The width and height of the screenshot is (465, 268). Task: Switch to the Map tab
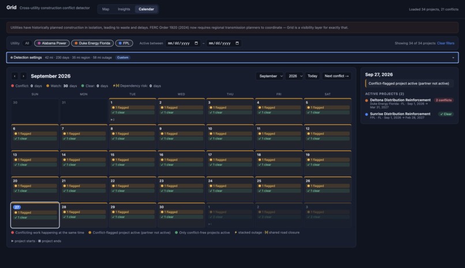point(106,9)
